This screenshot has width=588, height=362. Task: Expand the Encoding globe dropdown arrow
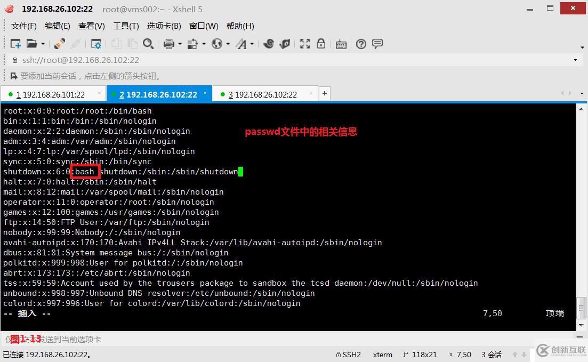coord(228,44)
